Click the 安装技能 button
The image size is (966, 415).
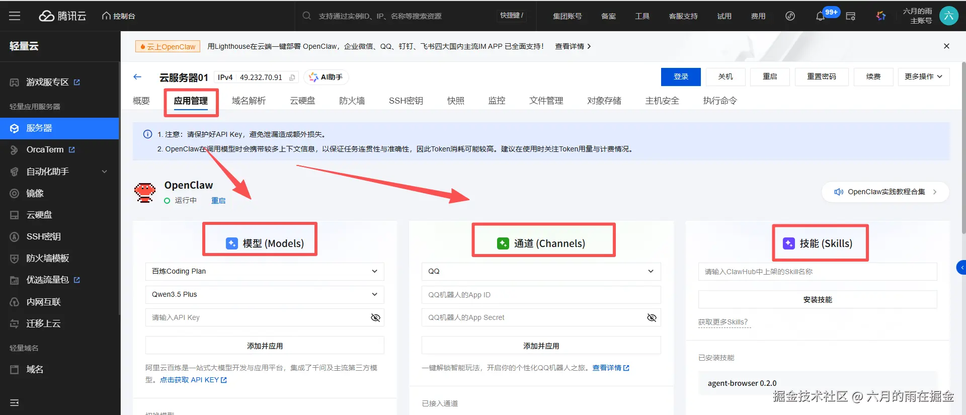pyautogui.click(x=818, y=299)
